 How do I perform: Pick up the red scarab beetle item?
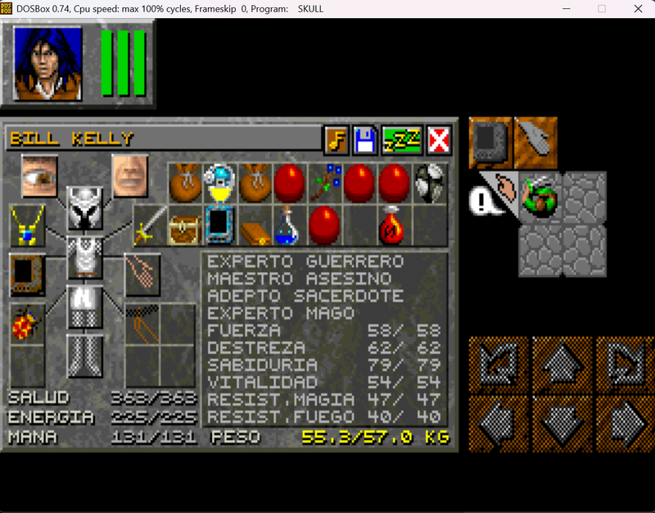tap(27, 325)
